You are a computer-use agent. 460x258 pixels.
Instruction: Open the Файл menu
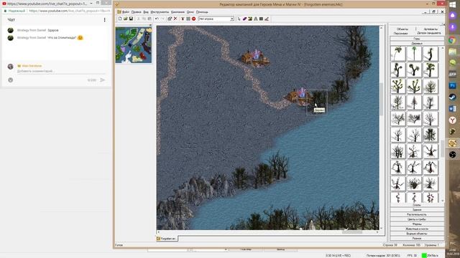click(x=126, y=12)
